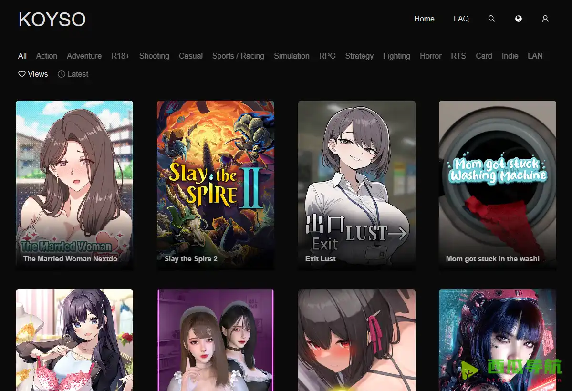
Task: Open the Exit Lust game card
Action: tap(356, 185)
